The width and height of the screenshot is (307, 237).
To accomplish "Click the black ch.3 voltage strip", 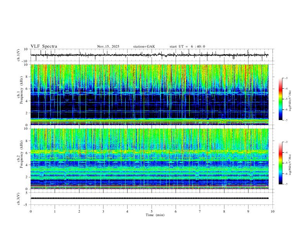I will (149, 198).
